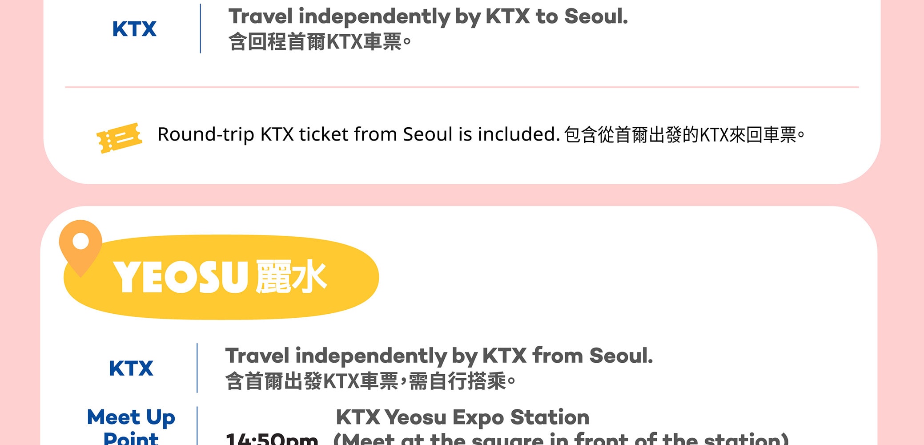
Task: Select "Travel independently by KTX from Seoul." line
Action: click(x=438, y=356)
